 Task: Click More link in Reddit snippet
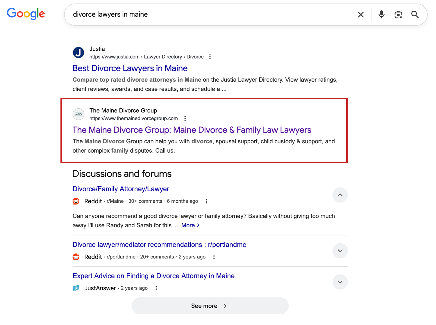click(190, 225)
